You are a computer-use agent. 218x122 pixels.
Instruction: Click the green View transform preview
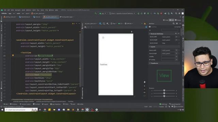(164, 76)
